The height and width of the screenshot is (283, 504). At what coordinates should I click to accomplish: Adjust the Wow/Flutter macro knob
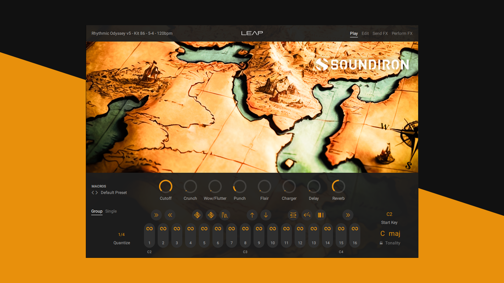click(x=215, y=186)
